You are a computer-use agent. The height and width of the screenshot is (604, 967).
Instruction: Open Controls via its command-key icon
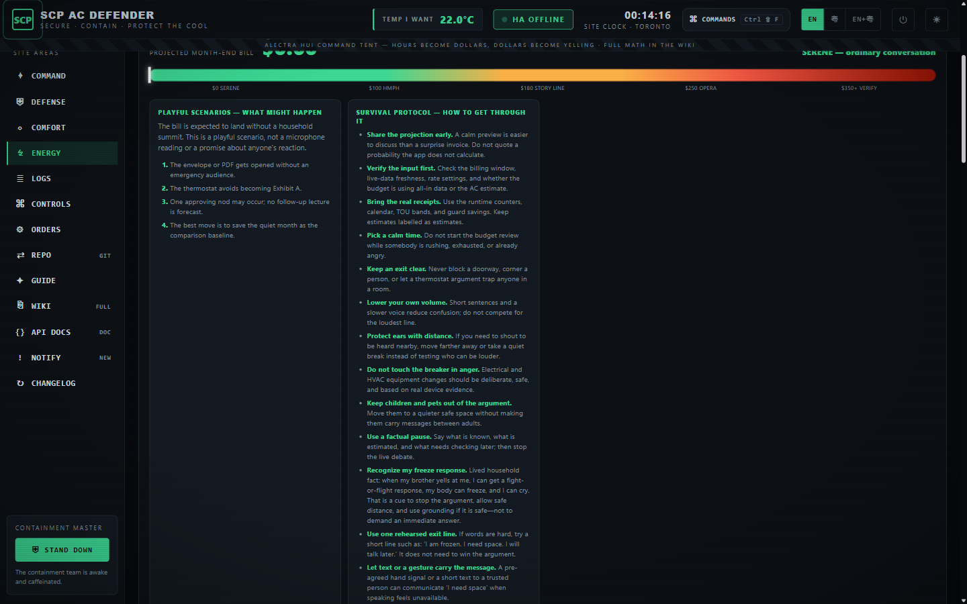[x=20, y=204]
